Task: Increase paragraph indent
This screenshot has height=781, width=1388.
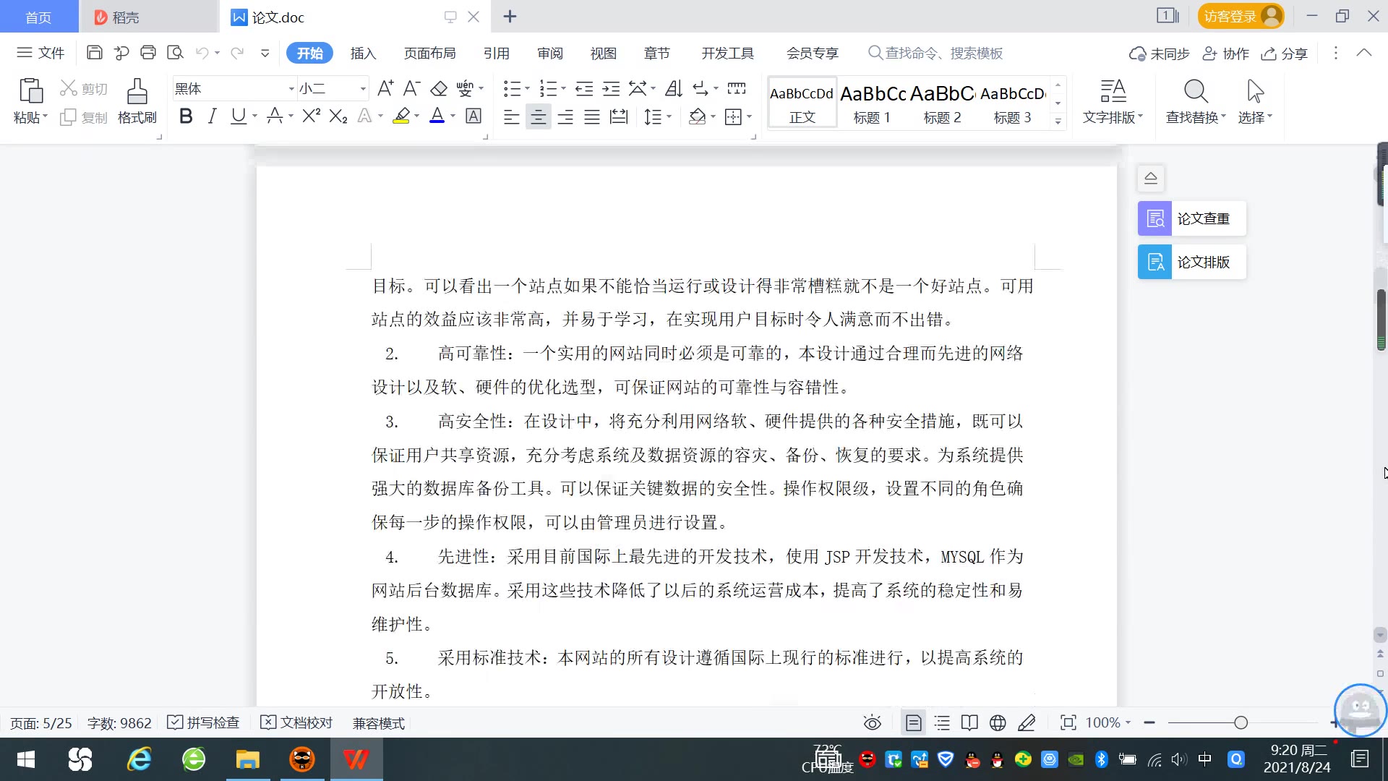Action: [612, 89]
